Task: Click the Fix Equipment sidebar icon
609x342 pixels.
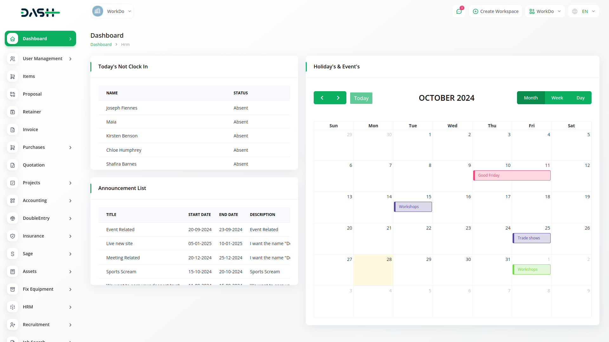Action: [x=13, y=289]
